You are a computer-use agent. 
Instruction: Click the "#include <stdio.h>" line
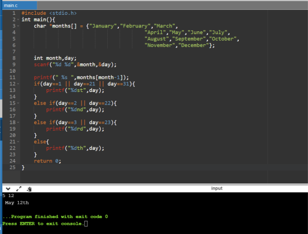click(x=49, y=13)
